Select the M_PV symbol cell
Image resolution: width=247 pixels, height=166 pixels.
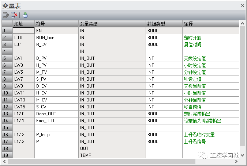57,72
